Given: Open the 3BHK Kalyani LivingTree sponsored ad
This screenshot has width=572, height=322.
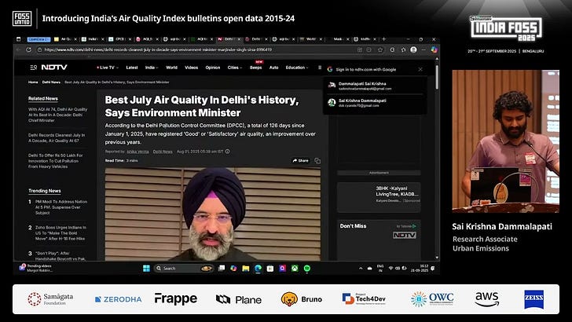Looking at the screenshot, I should [x=379, y=197].
